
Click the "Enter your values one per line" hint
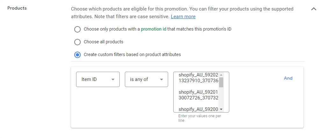200,118
